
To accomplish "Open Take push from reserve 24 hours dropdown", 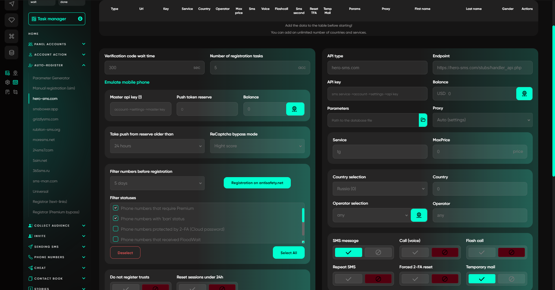I will (157, 146).
